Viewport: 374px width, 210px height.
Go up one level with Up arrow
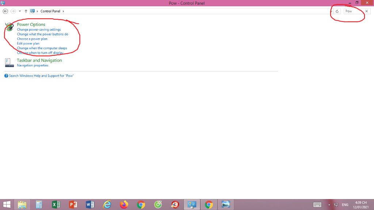[x=26, y=11]
